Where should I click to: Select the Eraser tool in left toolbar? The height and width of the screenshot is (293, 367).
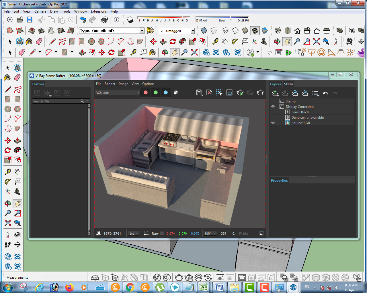pos(17,78)
